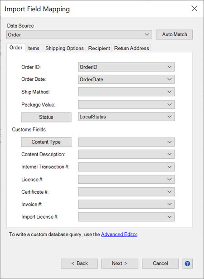Click the blue help question mark icon

(188, 264)
